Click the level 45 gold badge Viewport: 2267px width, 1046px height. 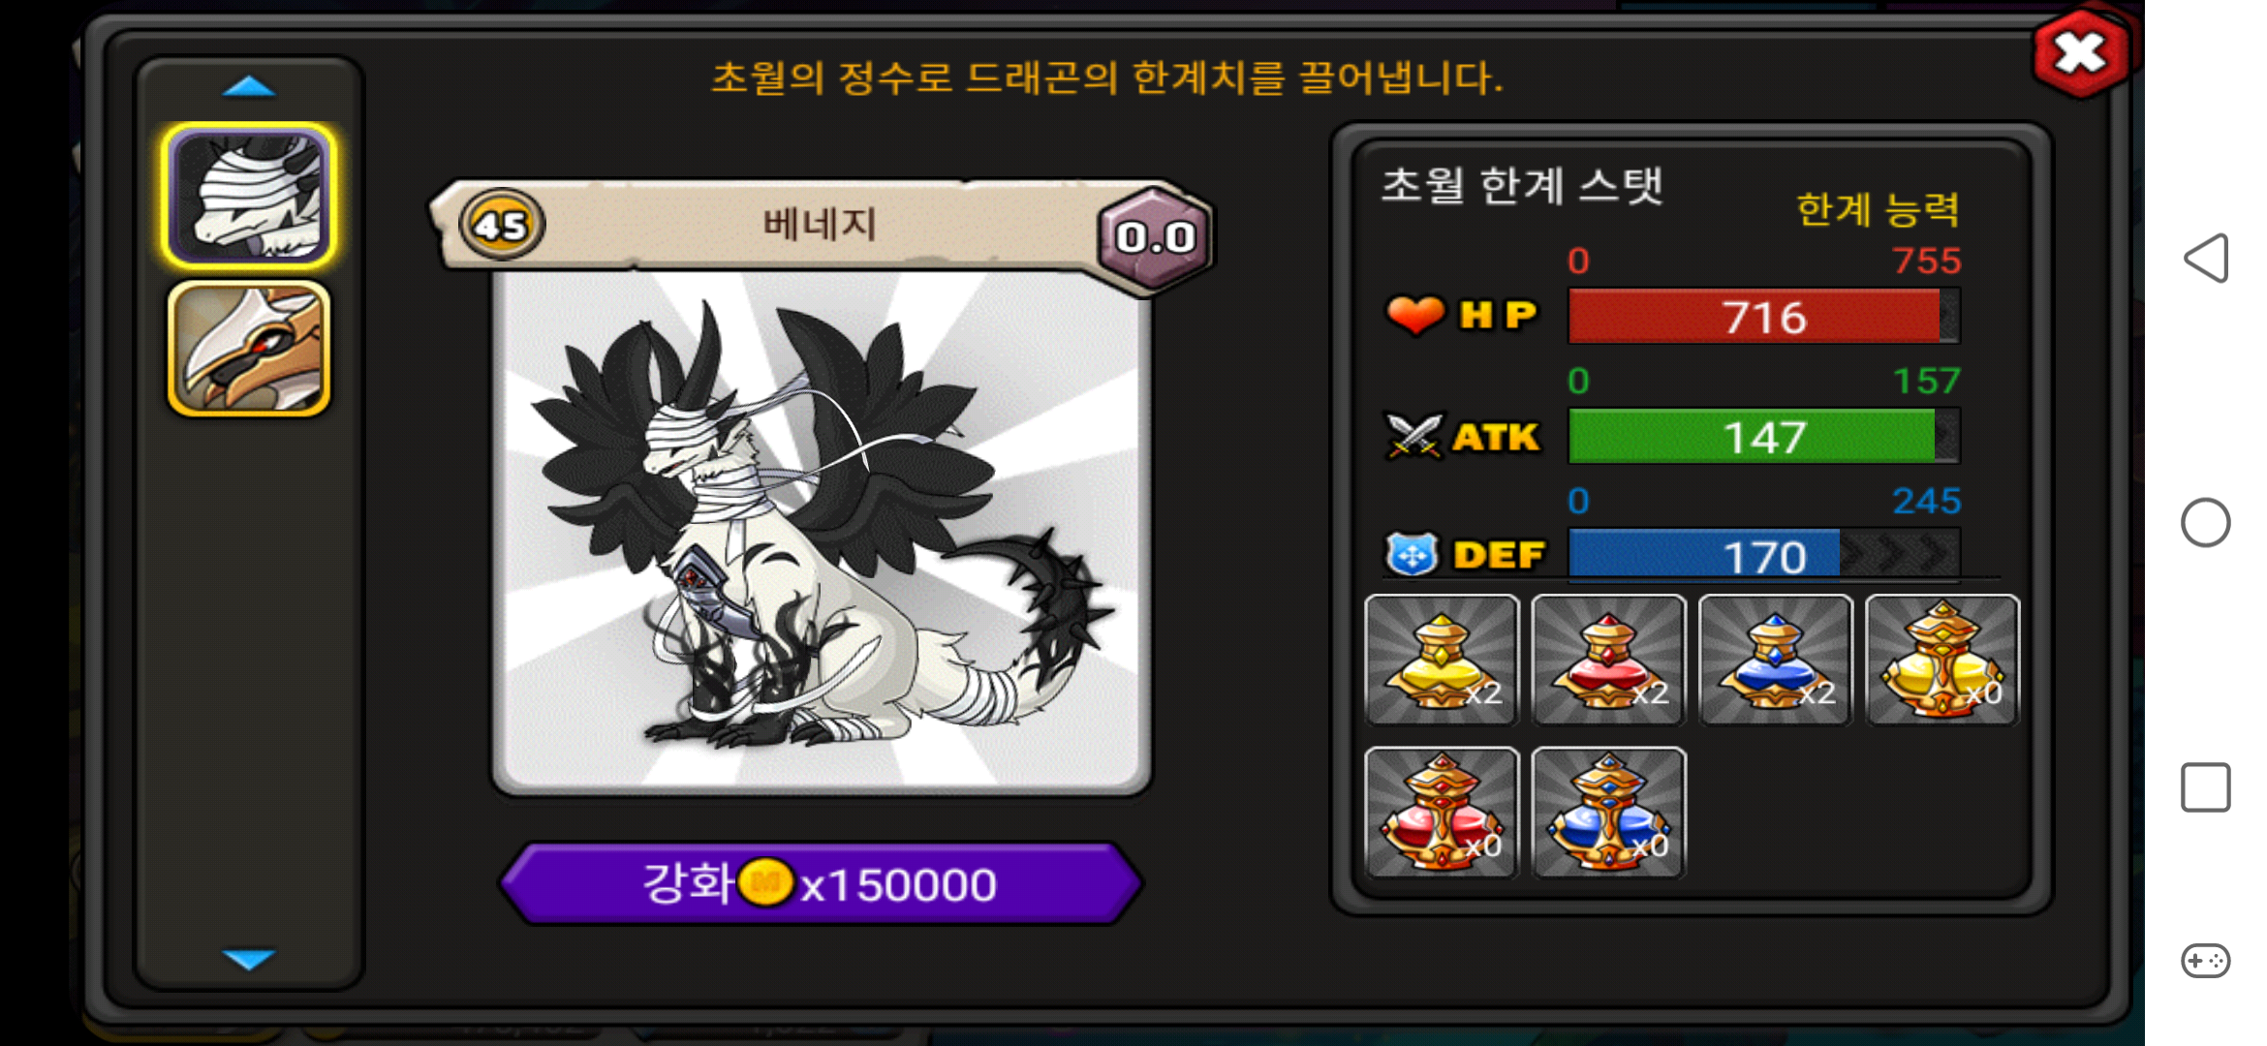(x=502, y=225)
